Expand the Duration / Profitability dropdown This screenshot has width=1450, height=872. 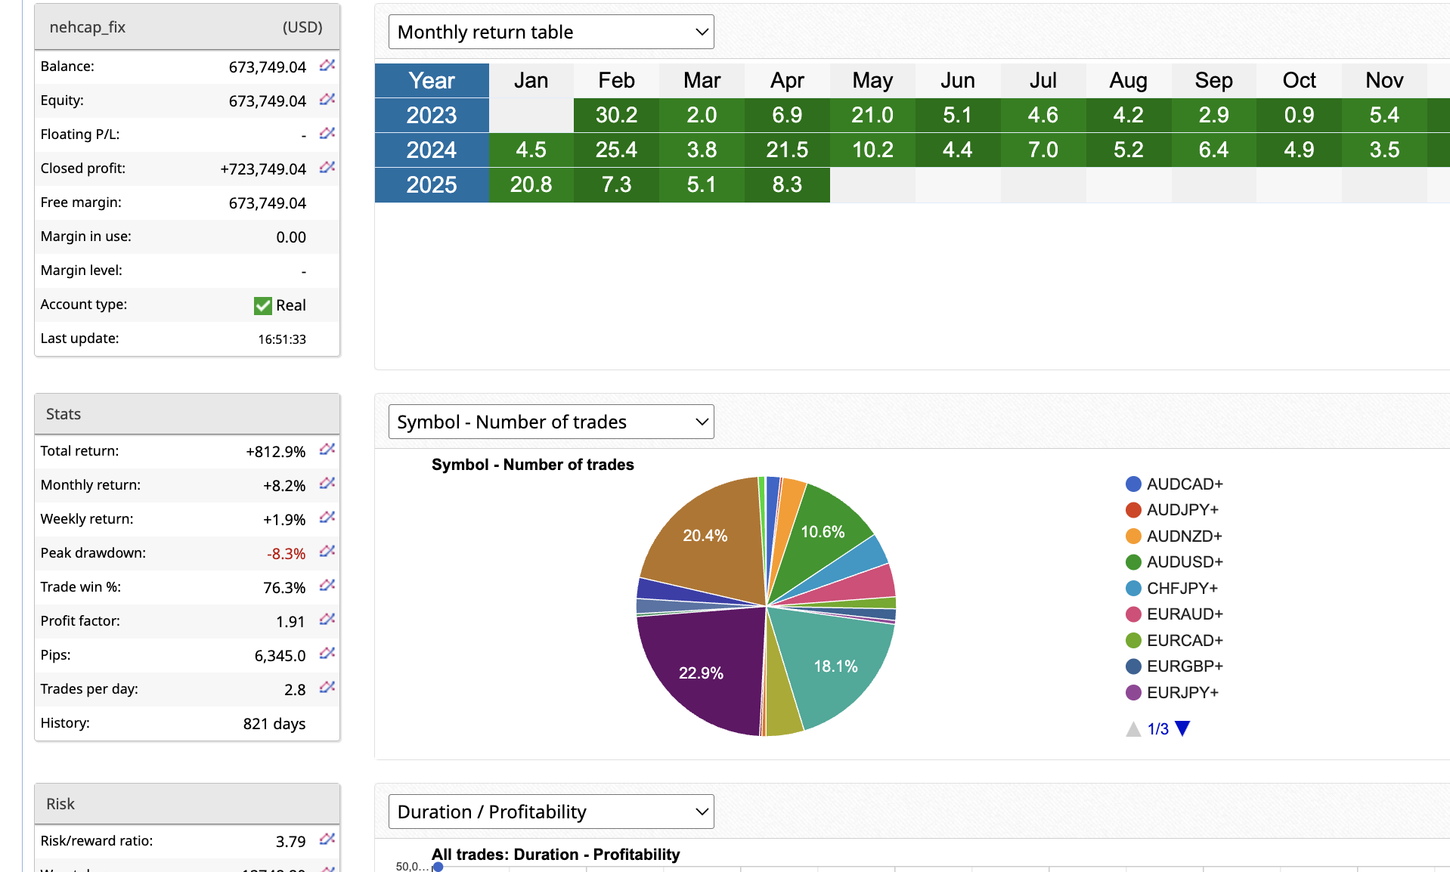[x=551, y=812]
